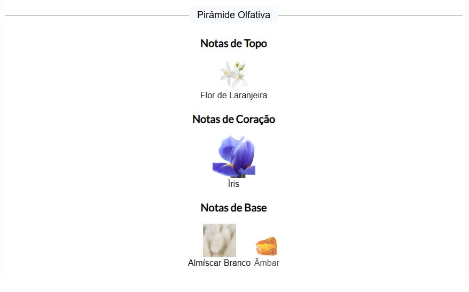Click the orange amber stone image
Image resolution: width=469 pixels, height=292 pixels.
click(267, 246)
